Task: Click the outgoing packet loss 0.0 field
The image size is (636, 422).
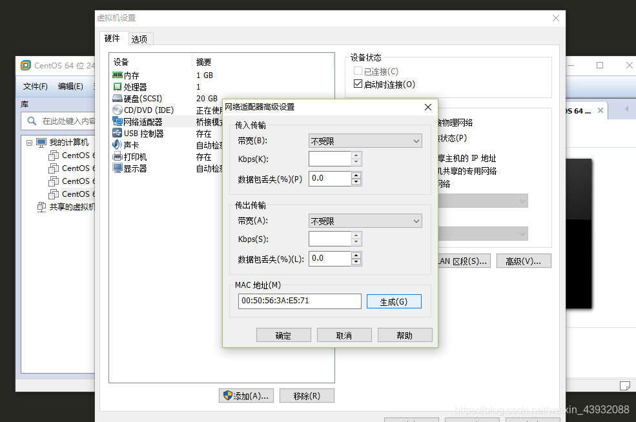Action: 330,259
